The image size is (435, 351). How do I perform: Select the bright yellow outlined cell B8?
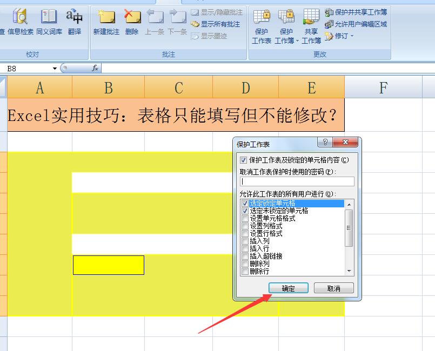pos(109,265)
